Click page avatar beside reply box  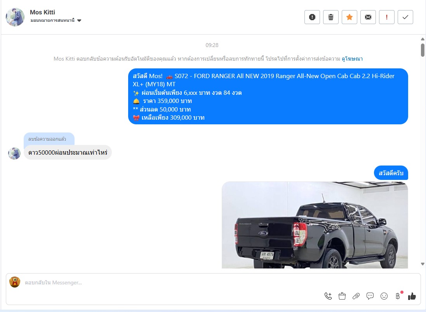coord(15,282)
